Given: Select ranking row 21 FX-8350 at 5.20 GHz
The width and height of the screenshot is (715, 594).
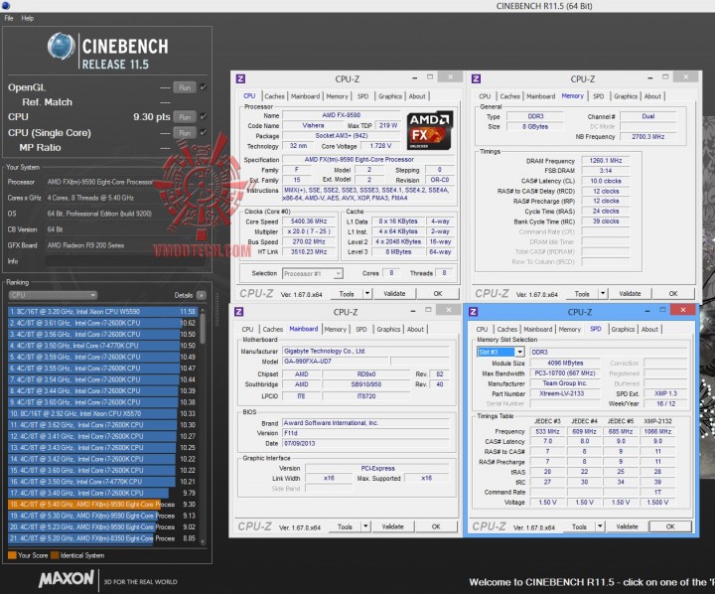Looking at the screenshot, I should tap(102, 538).
